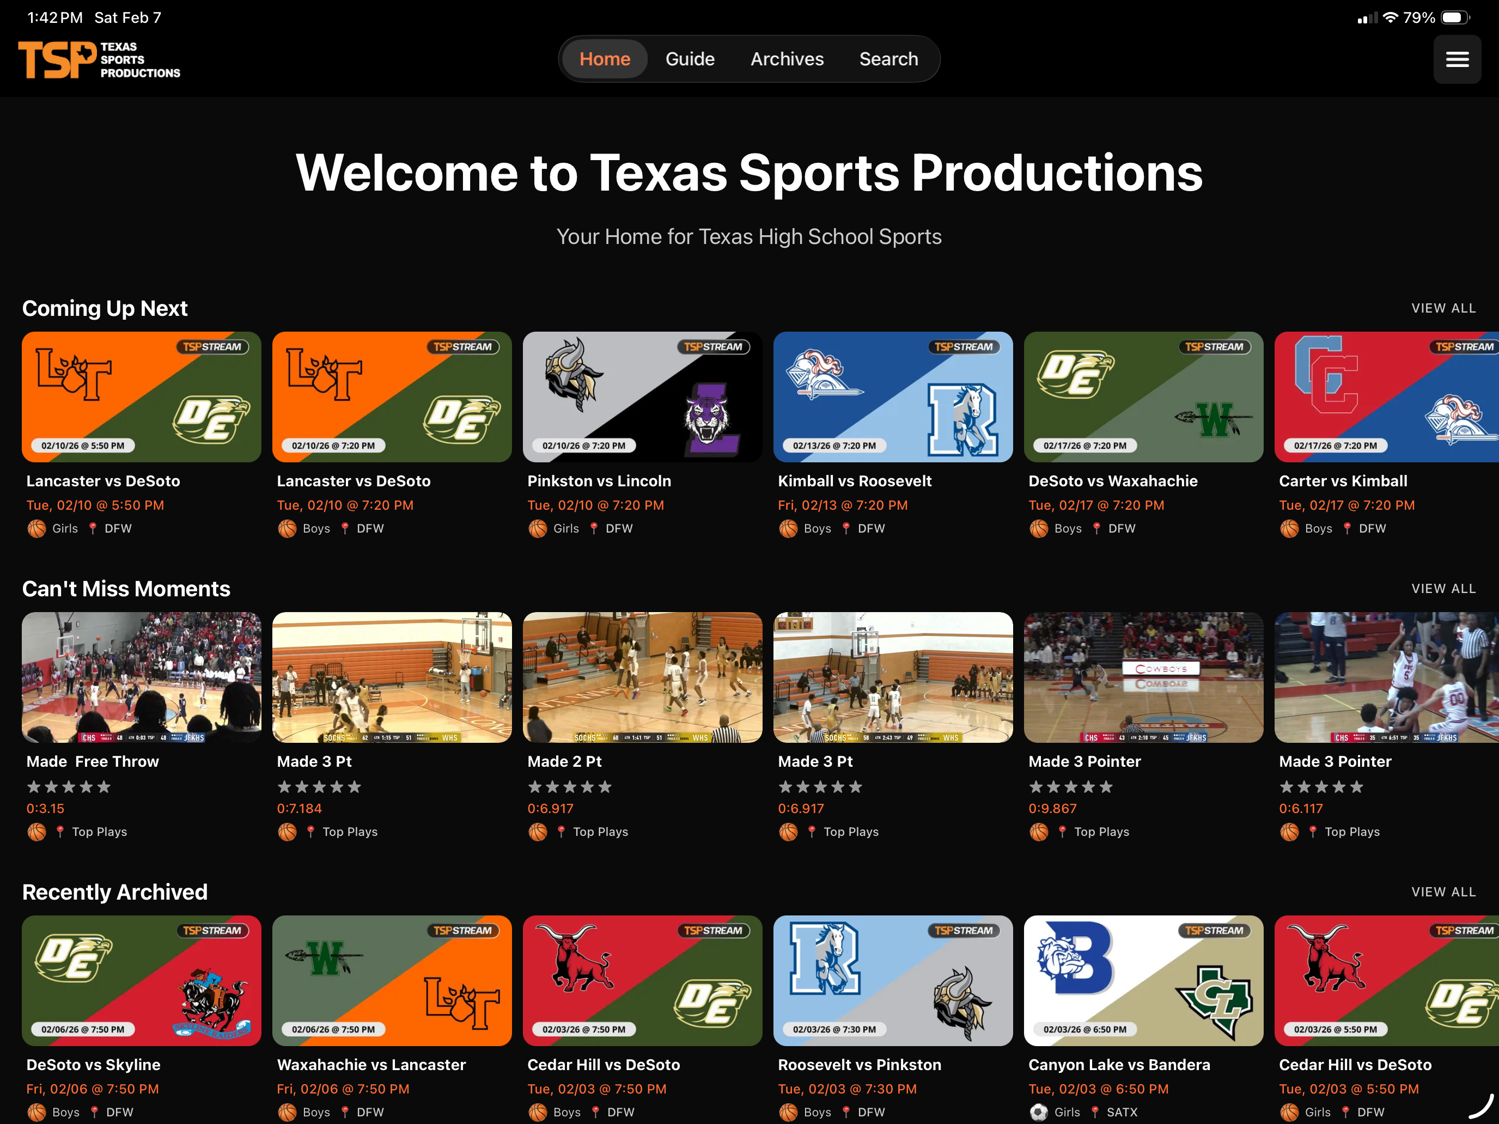Open the Archives tab
The image size is (1499, 1124).
(787, 59)
